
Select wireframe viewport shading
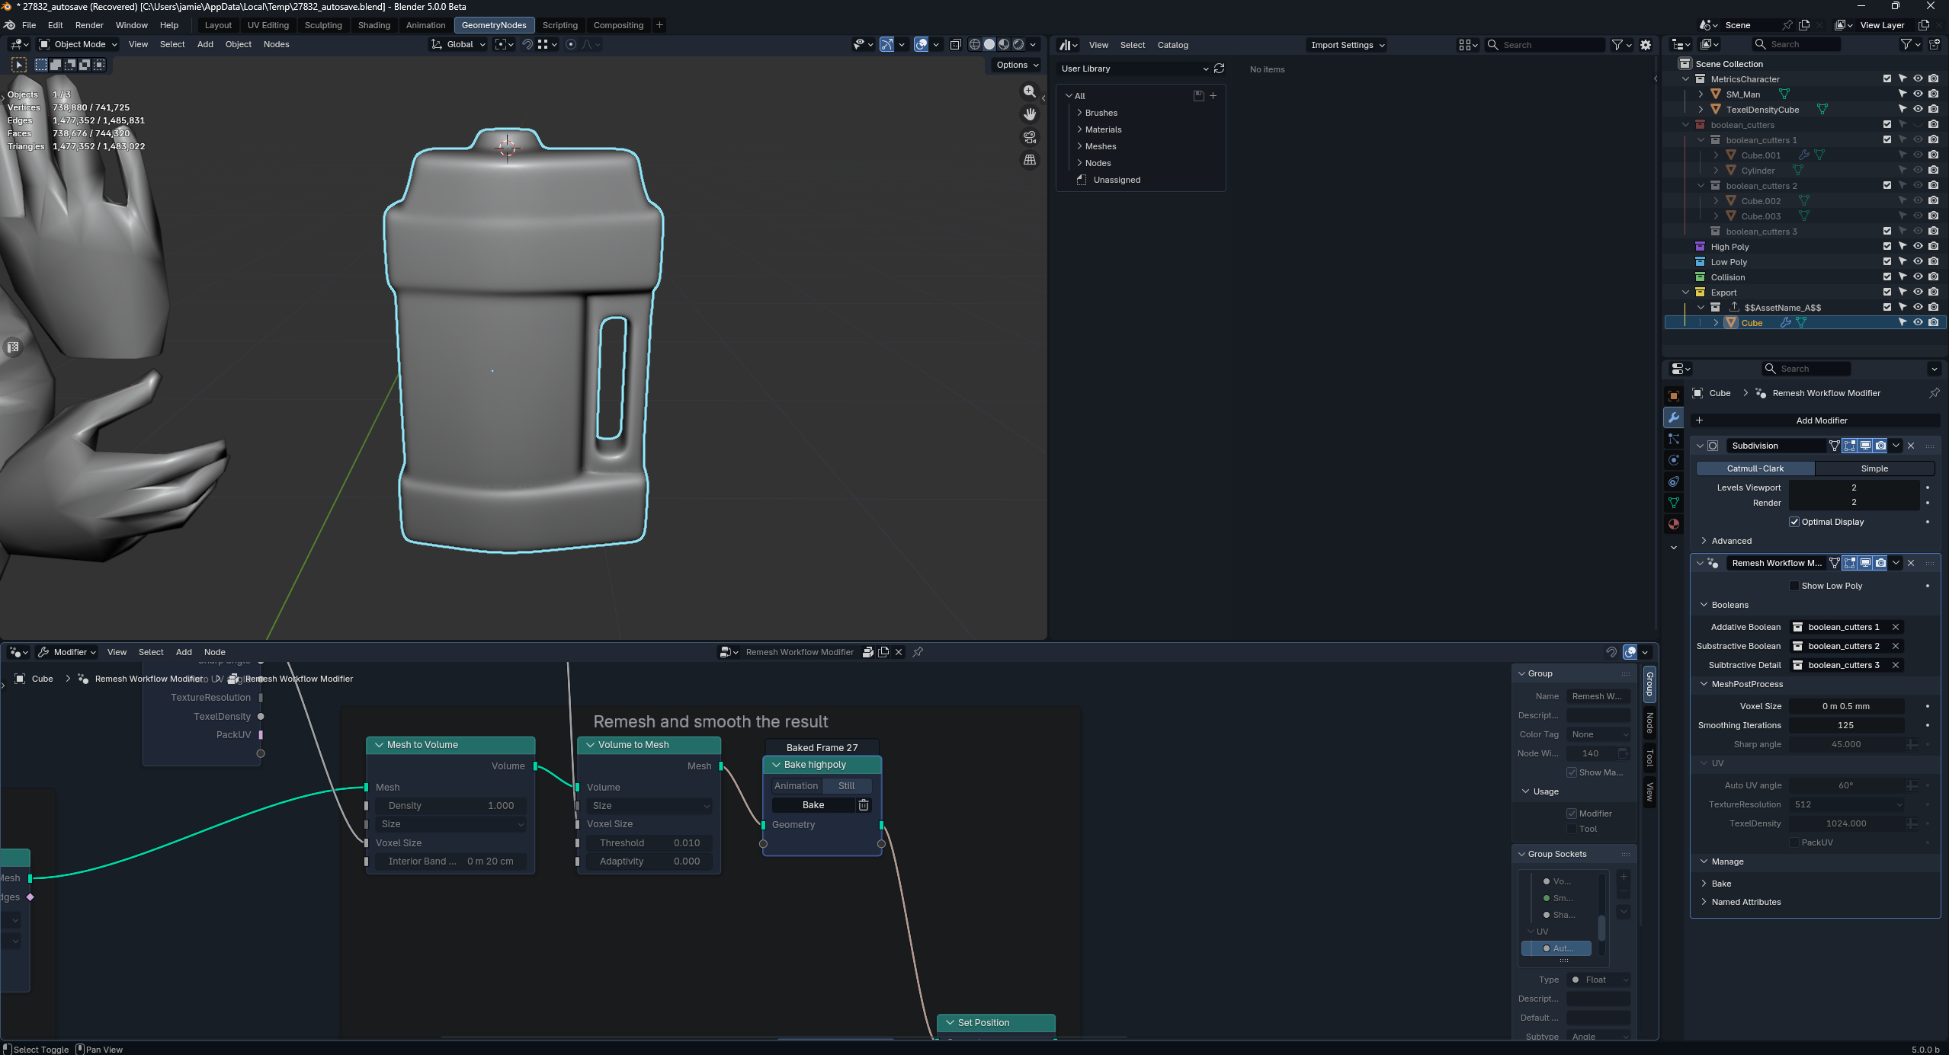[974, 44]
